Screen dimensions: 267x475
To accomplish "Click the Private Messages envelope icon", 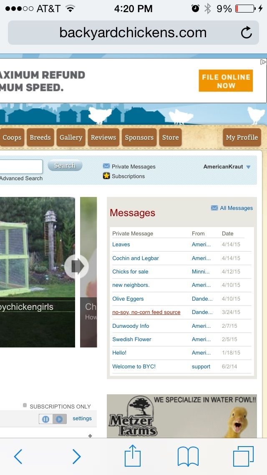I will [106, 166].
